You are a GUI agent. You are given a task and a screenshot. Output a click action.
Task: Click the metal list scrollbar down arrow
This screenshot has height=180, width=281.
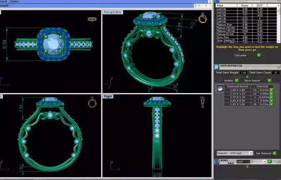pyautogui.click(x=279, y=41)
